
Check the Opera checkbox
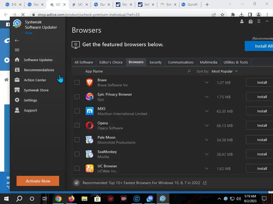click(x=77, y=125)
